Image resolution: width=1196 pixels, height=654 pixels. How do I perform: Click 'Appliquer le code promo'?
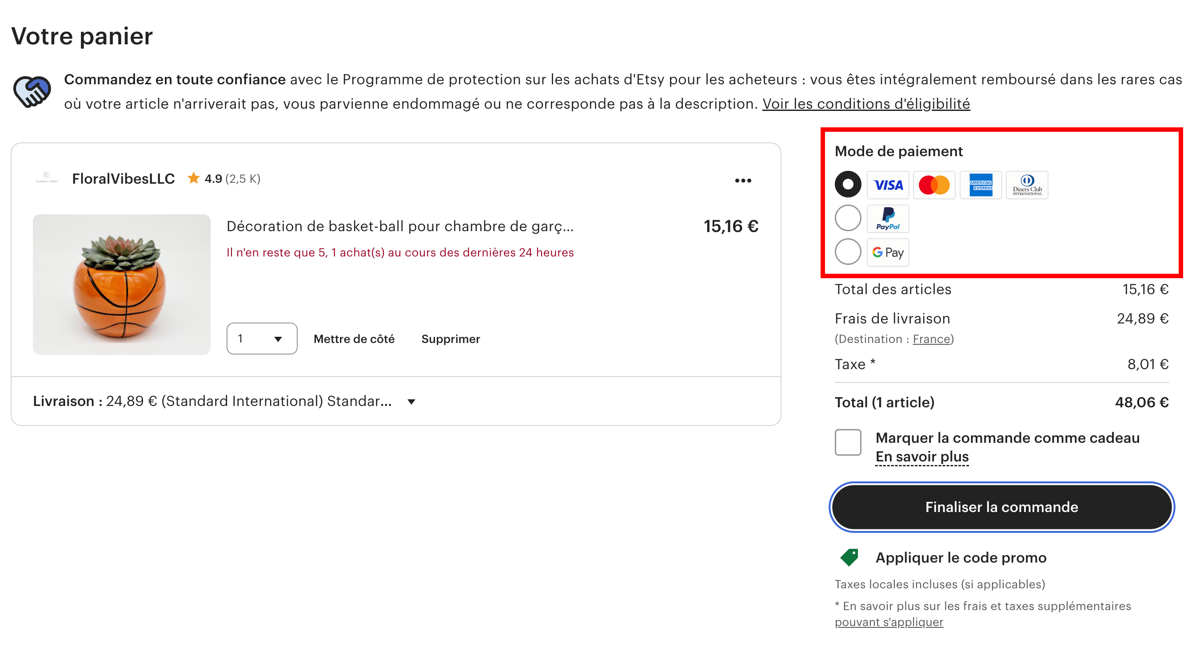[x=960, y=558]
